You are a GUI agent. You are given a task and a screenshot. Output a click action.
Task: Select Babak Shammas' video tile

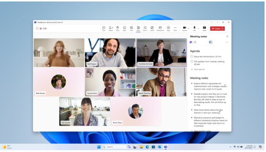coord(161,82)
